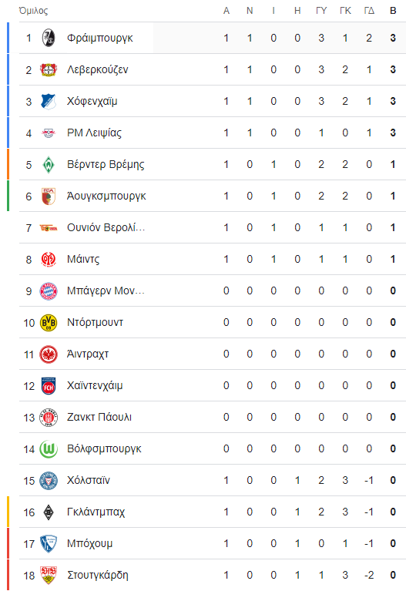Select the RB Leipzig logo icon
The width and height of the screenshot is (406, 591).
[49, 133]
